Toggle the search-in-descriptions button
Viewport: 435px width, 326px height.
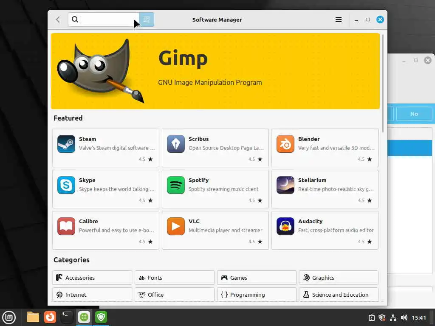(147, 20)
